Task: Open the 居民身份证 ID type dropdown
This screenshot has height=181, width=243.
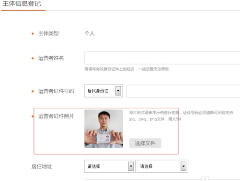Action: click(x=103, y=91)
